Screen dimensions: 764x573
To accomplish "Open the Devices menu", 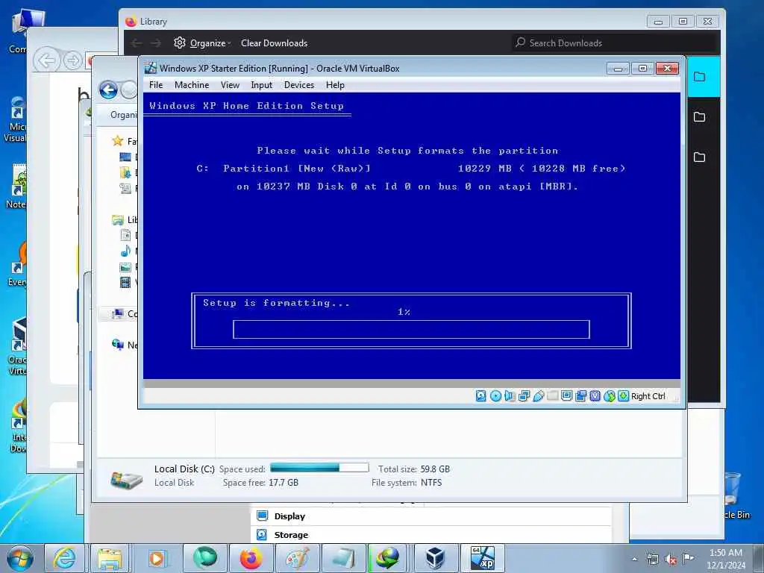I will (x=299, y=85).
